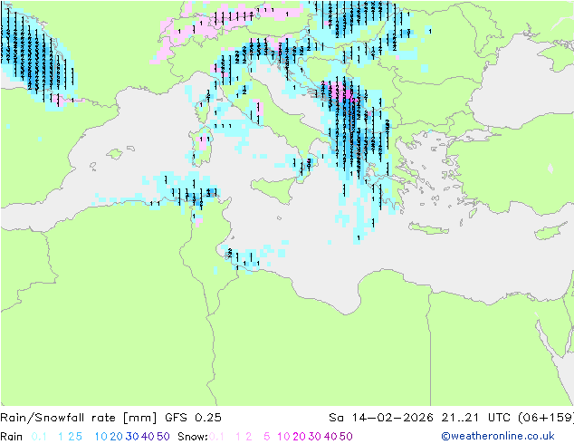Click the rain legend value 50

(x=163, y=437)
